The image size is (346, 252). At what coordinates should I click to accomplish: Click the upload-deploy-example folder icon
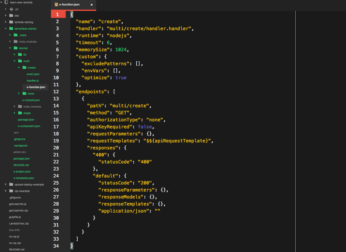tap(11, 184)
